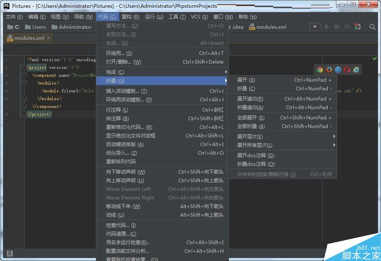Viewport: 381px width, 261px height.
Task: Close the open 代码 (C) menu
Action: tap(107, 16)
